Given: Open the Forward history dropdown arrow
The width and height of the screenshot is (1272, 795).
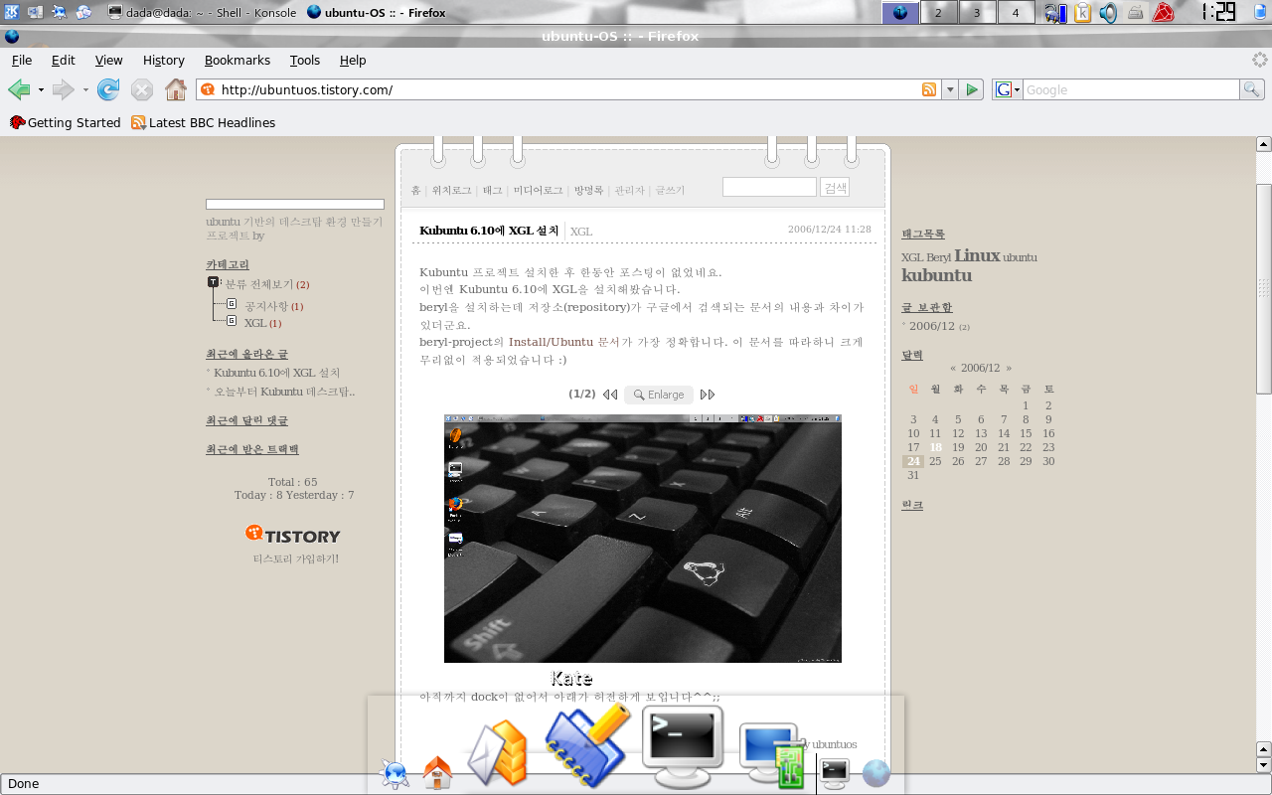Looking at the screenshot, I should tap(85, 89).
